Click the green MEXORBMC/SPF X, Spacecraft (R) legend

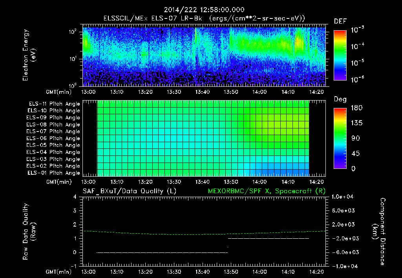pos(267,191)
